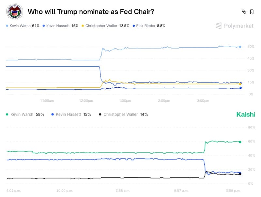Click the copy link icon

(244, 12)
